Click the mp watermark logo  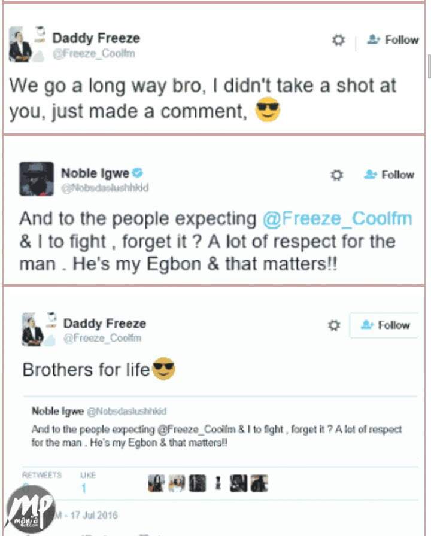tap(30, 510)
